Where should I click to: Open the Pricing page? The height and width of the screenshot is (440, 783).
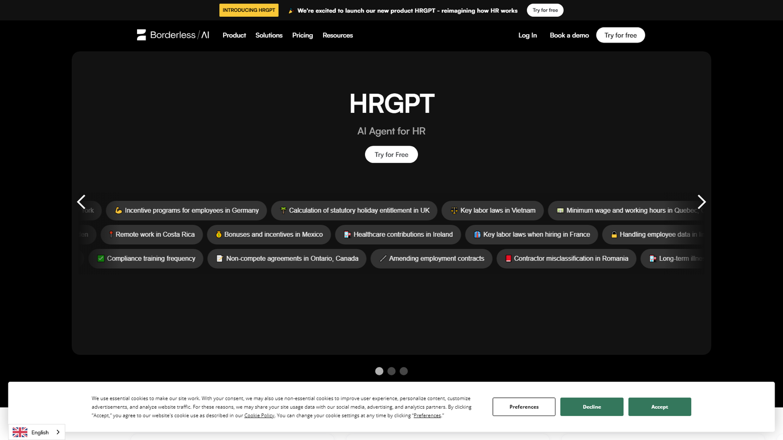coord(302,35)
